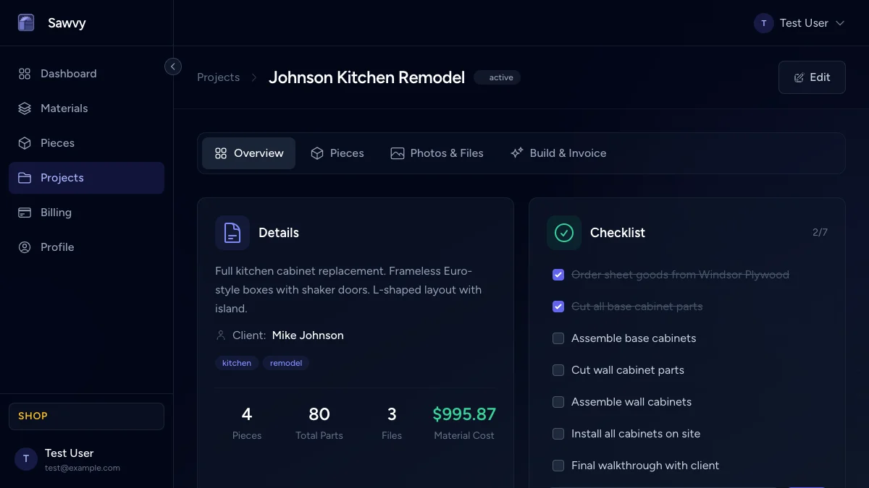Check the Assemble base cabinets item

click(558, 338)
